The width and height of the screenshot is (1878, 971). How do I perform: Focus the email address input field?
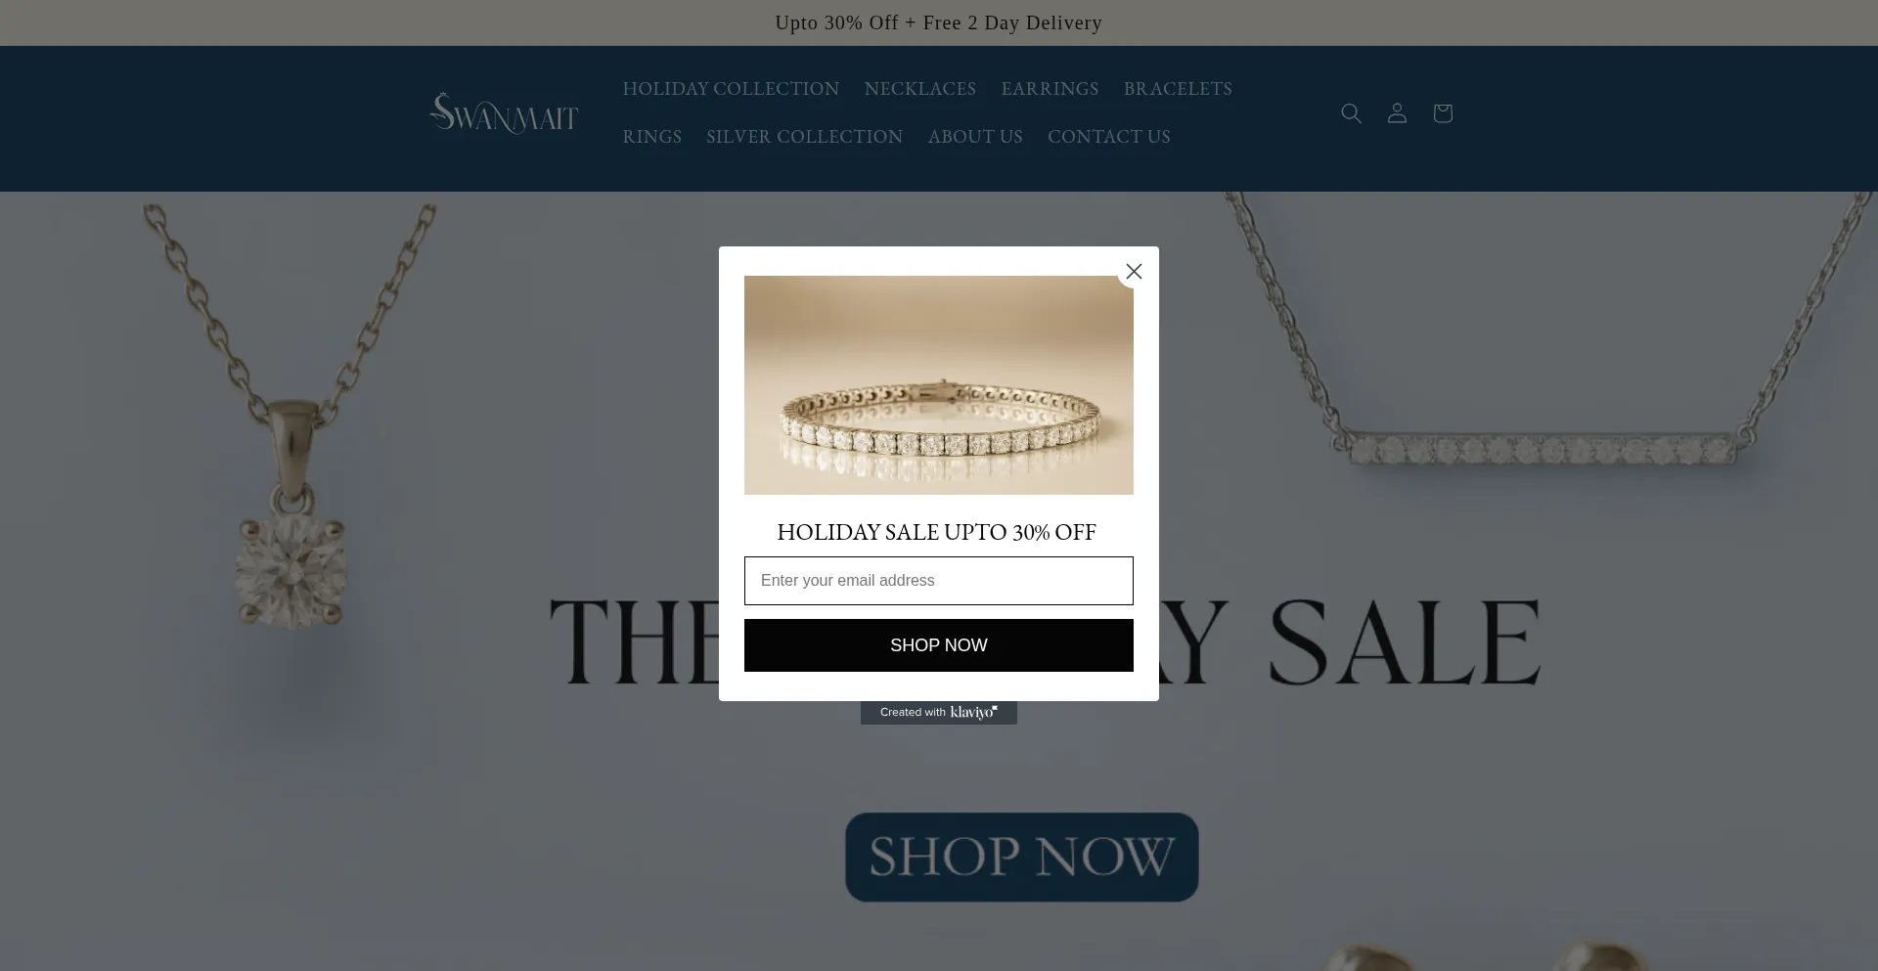pos(939,581)
